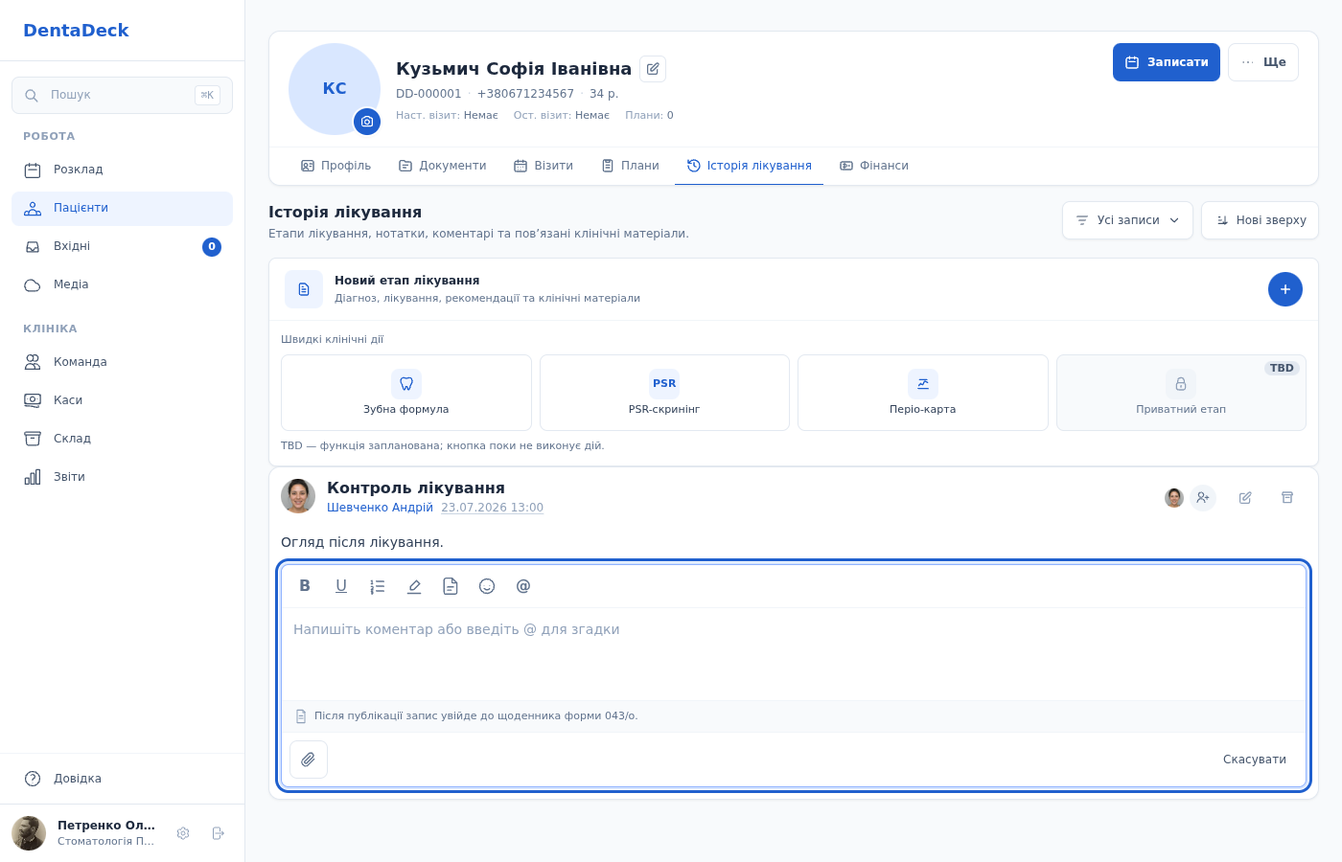Toggle the Нові зверху sort order

click(1260, 220)
